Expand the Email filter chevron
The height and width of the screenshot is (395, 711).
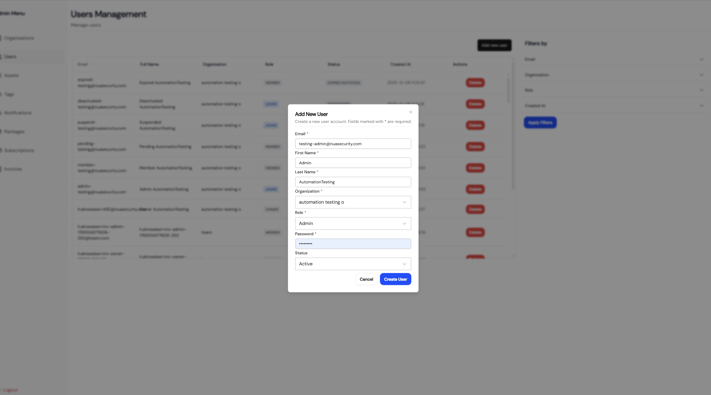pyautogui.click(x=701, y=59)
